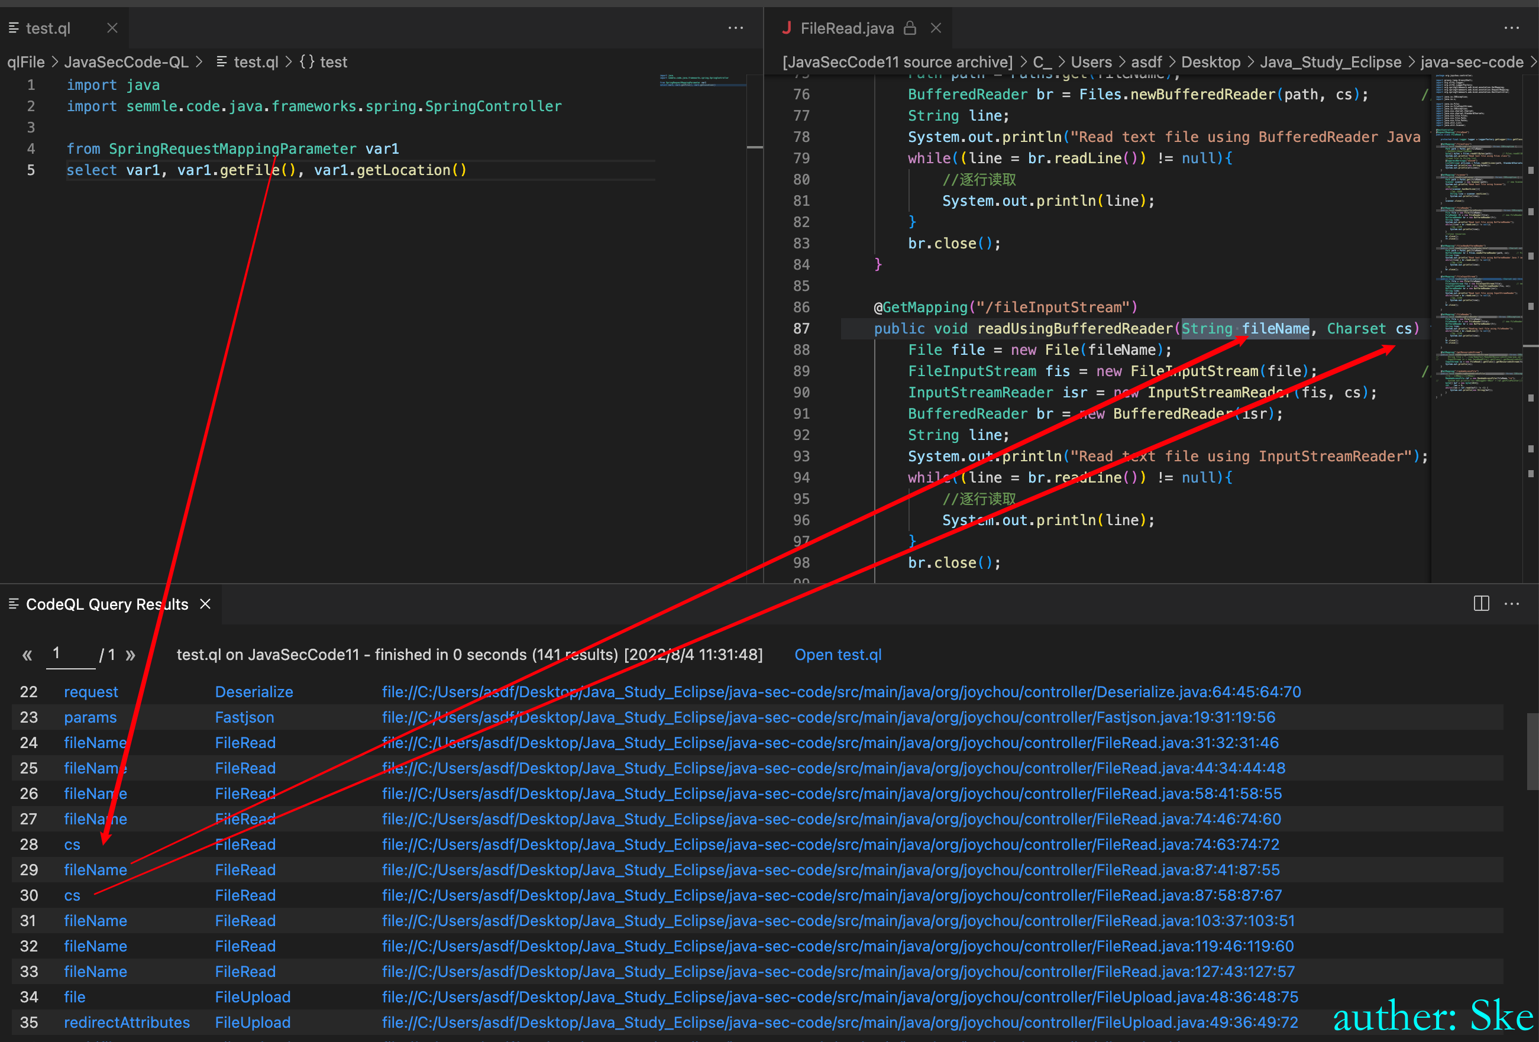Click JavaSecCode-QL breadcrumb segment
This screenshot has width=1539, height=1042.
[x=127, y=62]
